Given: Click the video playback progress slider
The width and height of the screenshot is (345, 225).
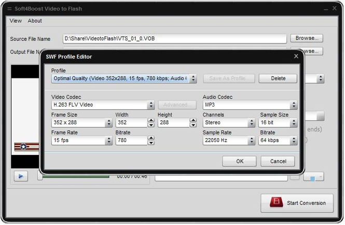Looking at the screenshot, I should click(x=73, y=177).
